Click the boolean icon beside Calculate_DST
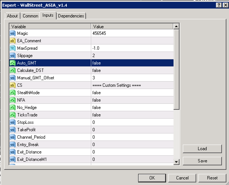 coord(13,70)
